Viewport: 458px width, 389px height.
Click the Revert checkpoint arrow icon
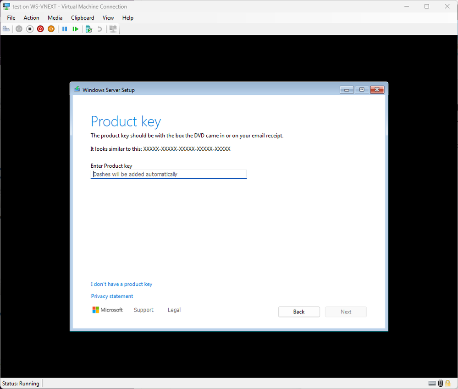point(99,29)
